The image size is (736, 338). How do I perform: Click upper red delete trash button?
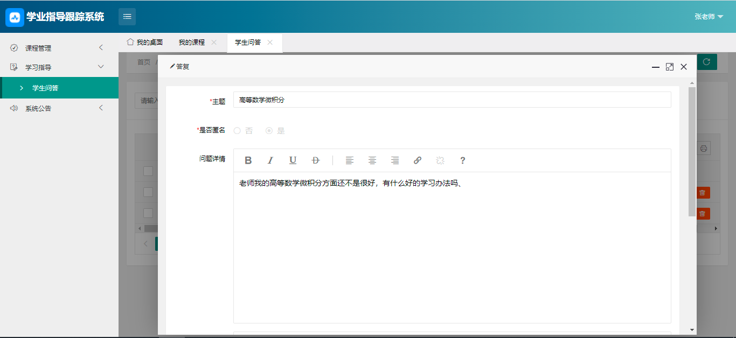click(x=703, y=193)
